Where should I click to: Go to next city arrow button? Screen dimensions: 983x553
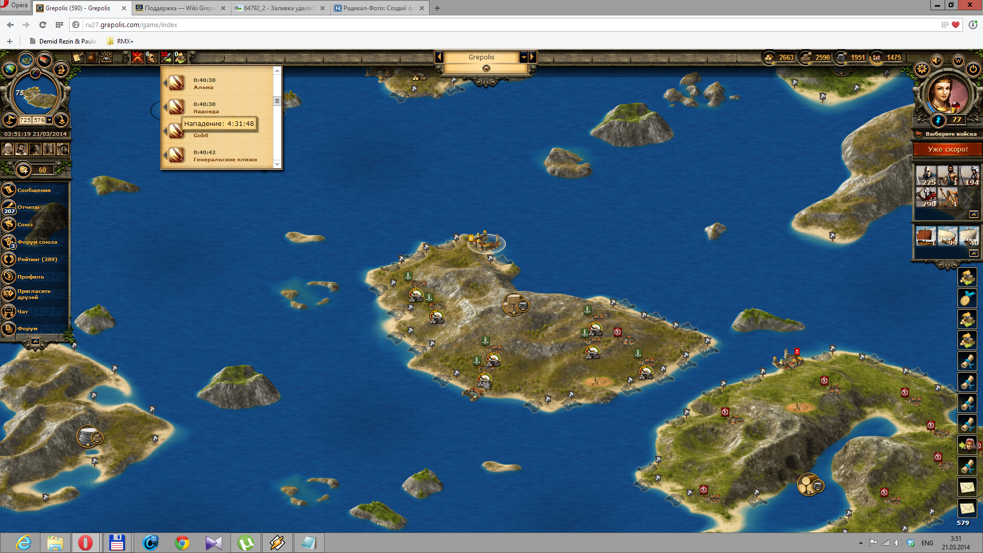point(532,57)
